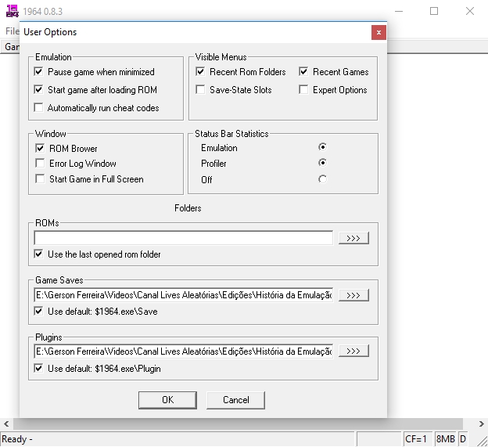Select Emulation status bar statistics radio

[322, 146]
